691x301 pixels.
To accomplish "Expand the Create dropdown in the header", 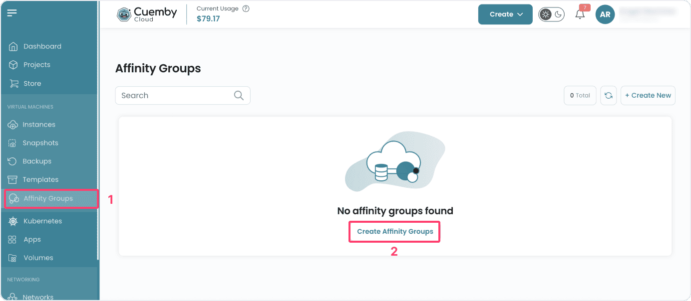I will (x=505, y=14).
